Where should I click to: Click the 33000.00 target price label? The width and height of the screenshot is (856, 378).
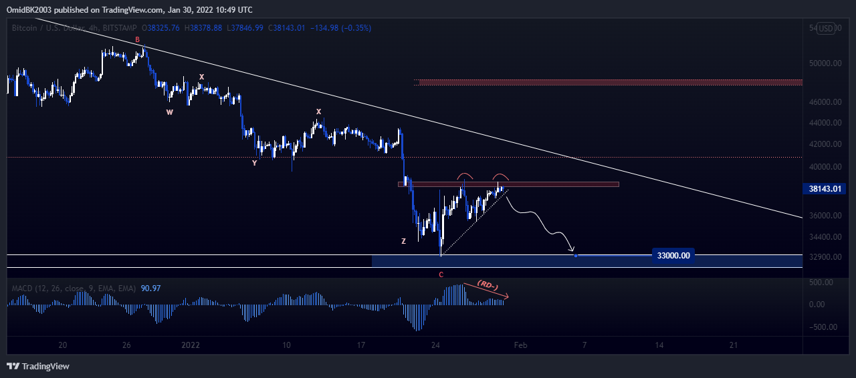(674, 255)
